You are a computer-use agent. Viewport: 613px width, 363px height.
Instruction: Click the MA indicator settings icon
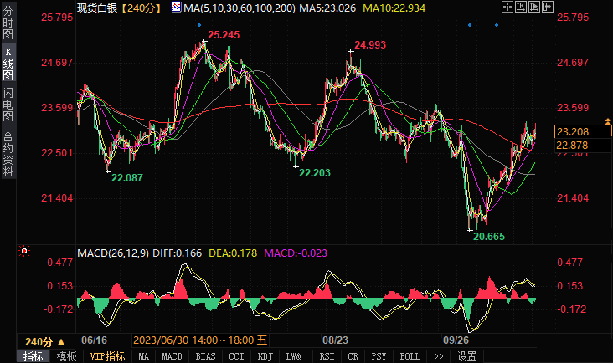(x=176, y=8)
